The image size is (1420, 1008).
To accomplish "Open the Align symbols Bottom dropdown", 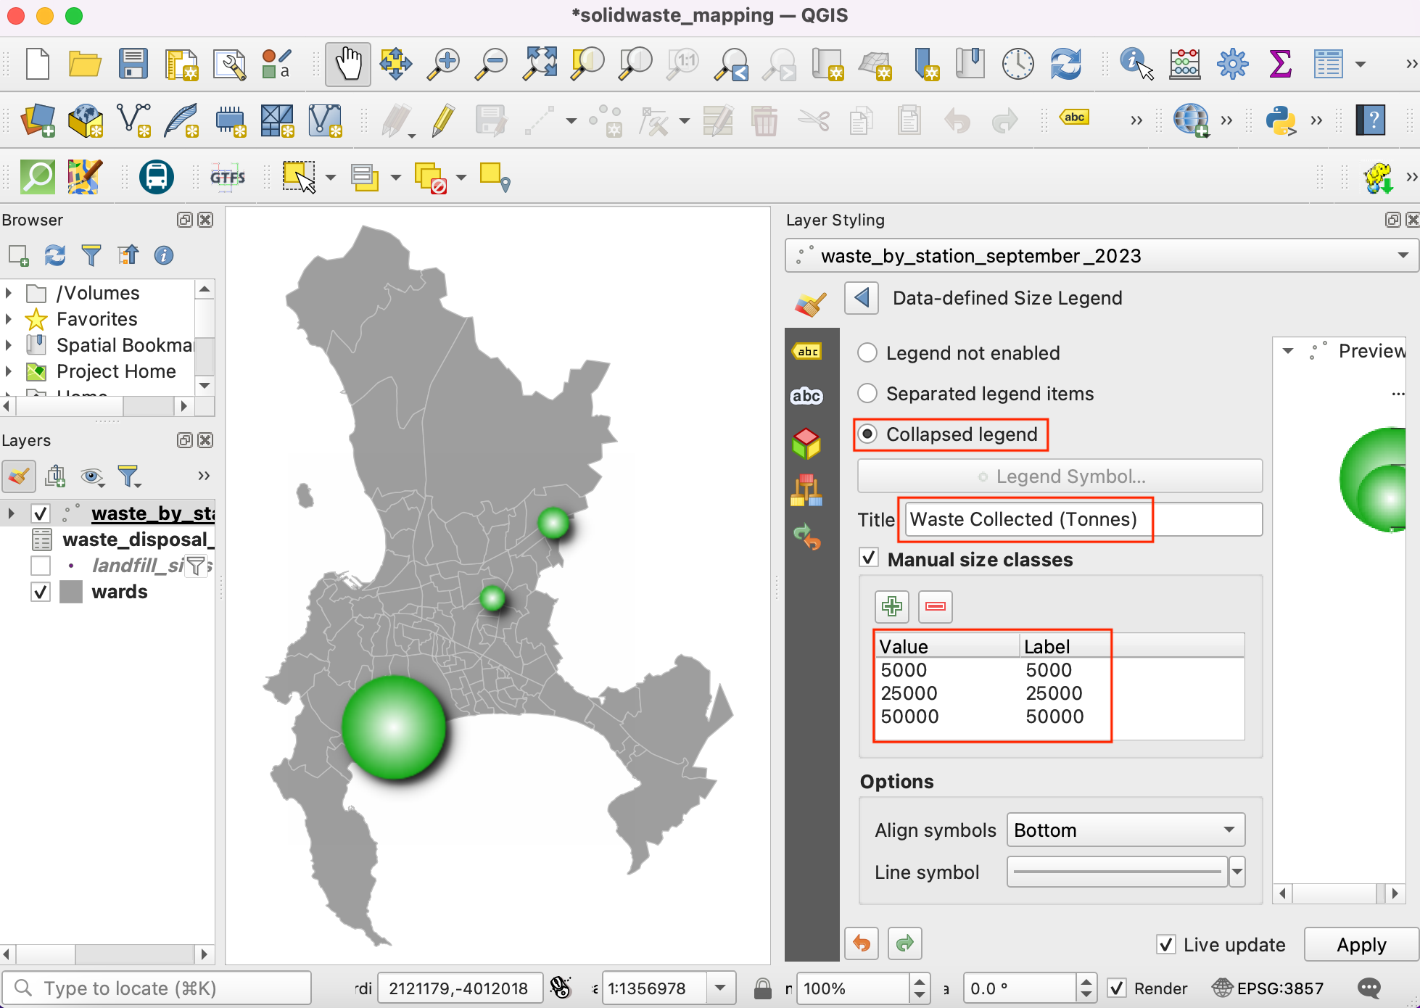I will pyautogui.click(x=1126, y=830).
